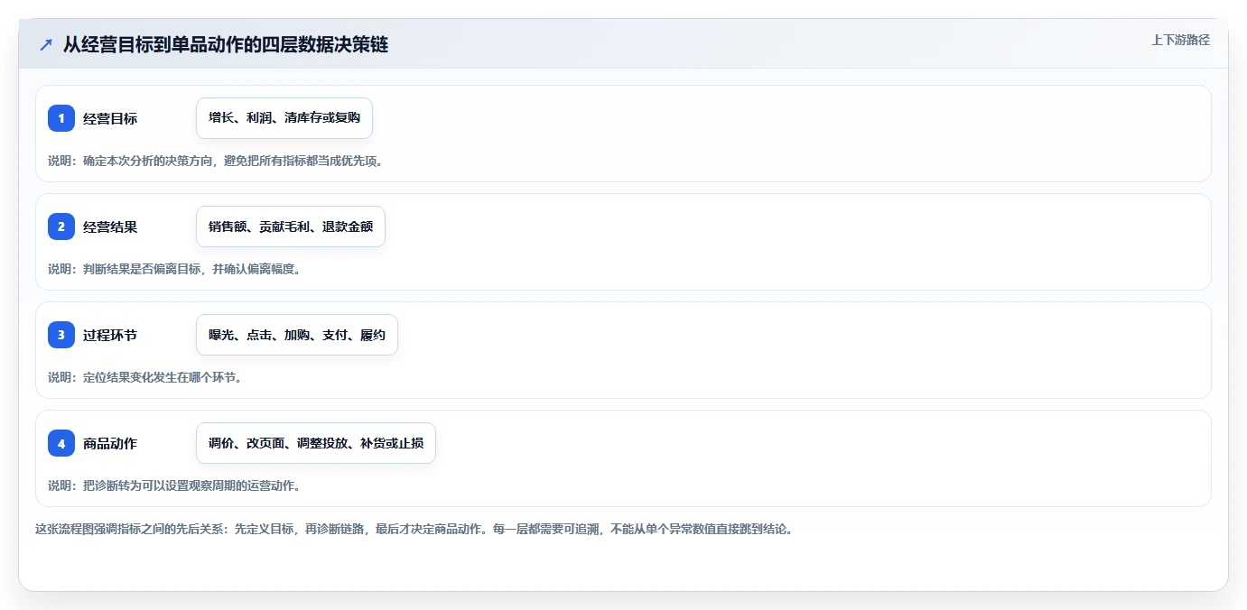The height and width of the screenshot is (610, 1247).
Task: Click the 经营目标 layer label
Action: [x=110, y=118]
